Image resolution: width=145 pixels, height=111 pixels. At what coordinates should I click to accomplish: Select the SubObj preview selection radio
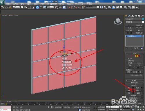(x=132, y=72)
